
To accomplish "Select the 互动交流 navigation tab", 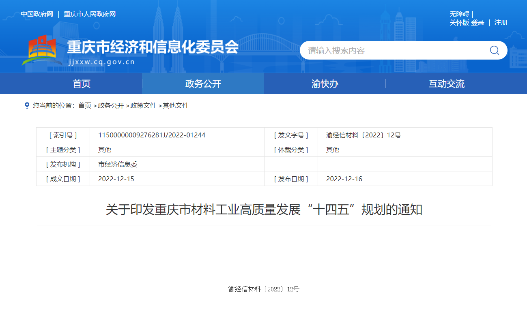I will click(x=446, y=84).
